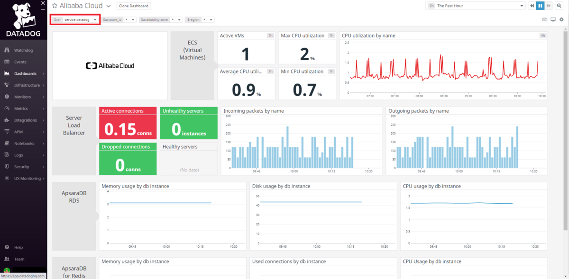Click the zoom out magnifier icon
Screen dimensions: 569x279
[x=560, y=6]
